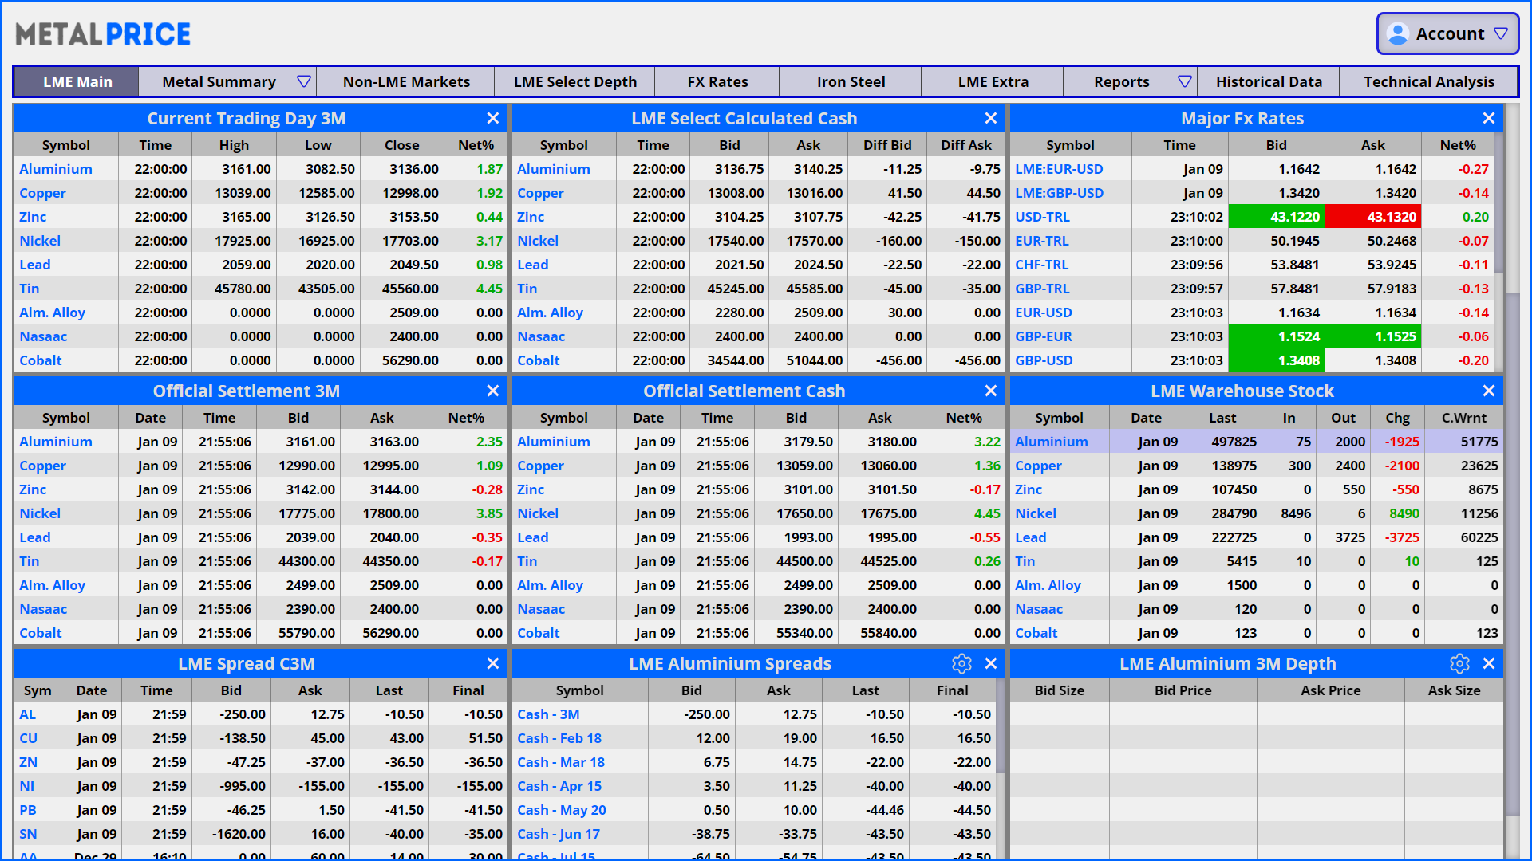Expand the Account dropdown arrow
The image size is (1532, 861).
[1501, 34]
